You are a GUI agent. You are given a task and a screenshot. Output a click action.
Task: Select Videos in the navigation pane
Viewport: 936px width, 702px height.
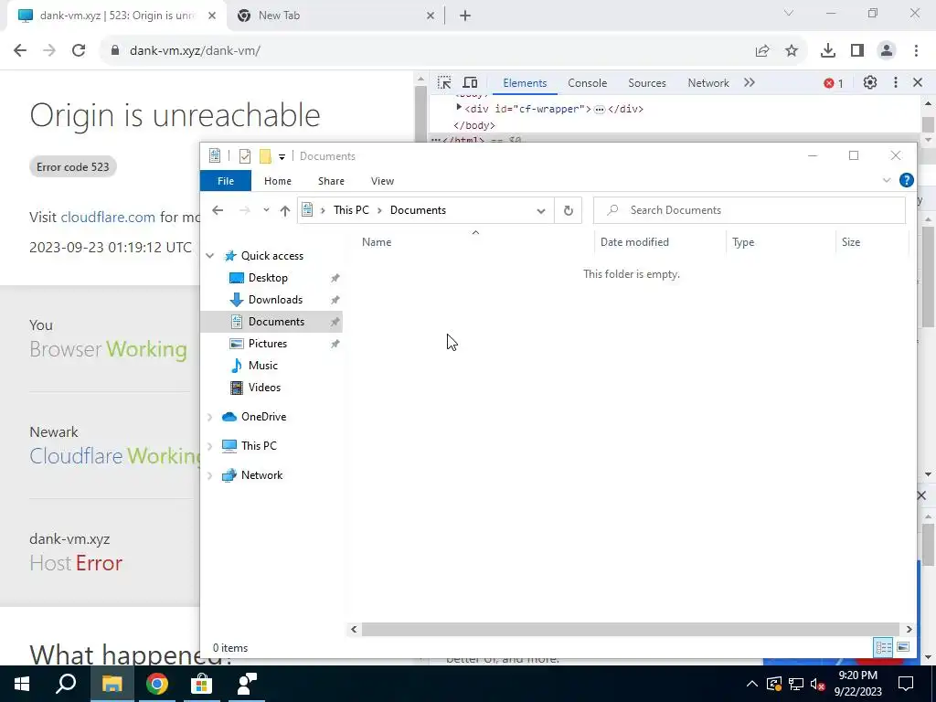pos(264,388)
